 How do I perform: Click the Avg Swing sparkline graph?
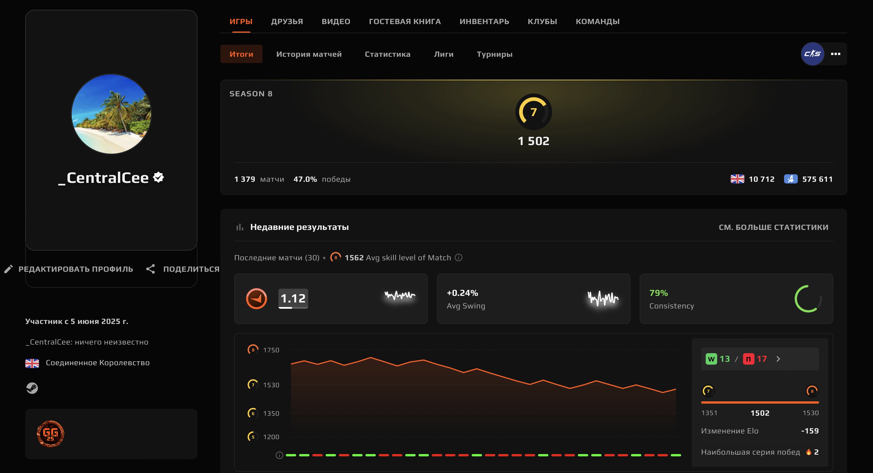pyautogui.click(x=603, y=298)
